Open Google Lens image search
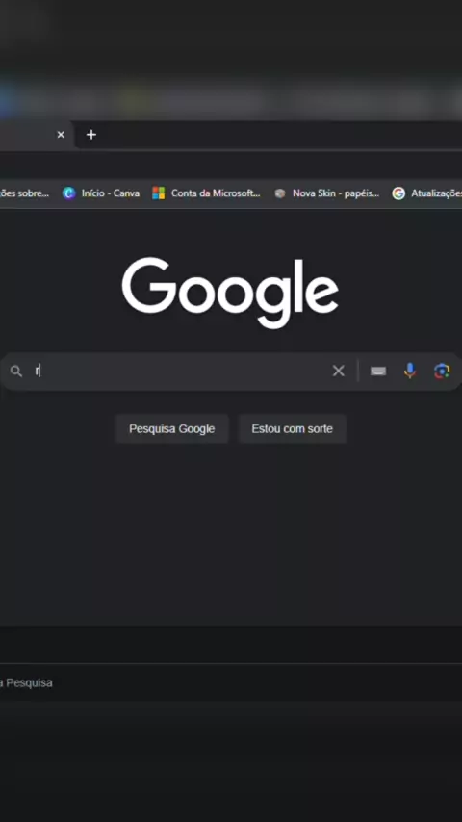The height and width of the screenshot is (822, 462). pos(442,372)
